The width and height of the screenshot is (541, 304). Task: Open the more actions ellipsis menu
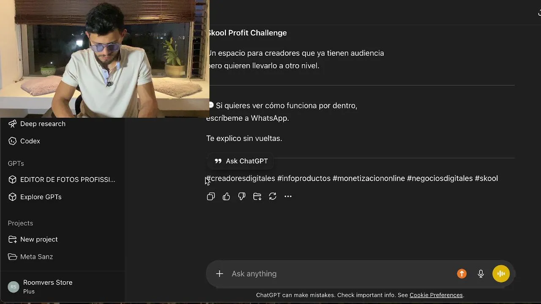288,196
